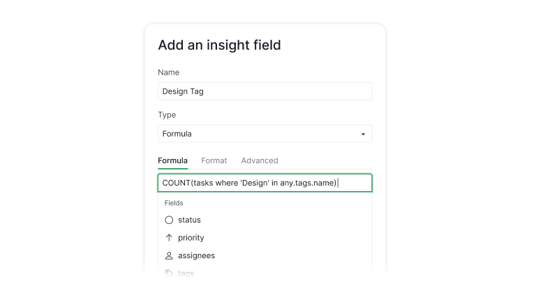The height and width of the screenshot is (286, 536).
Task: Open the Type dropdown caret
Action: click(x=363, y=134)
